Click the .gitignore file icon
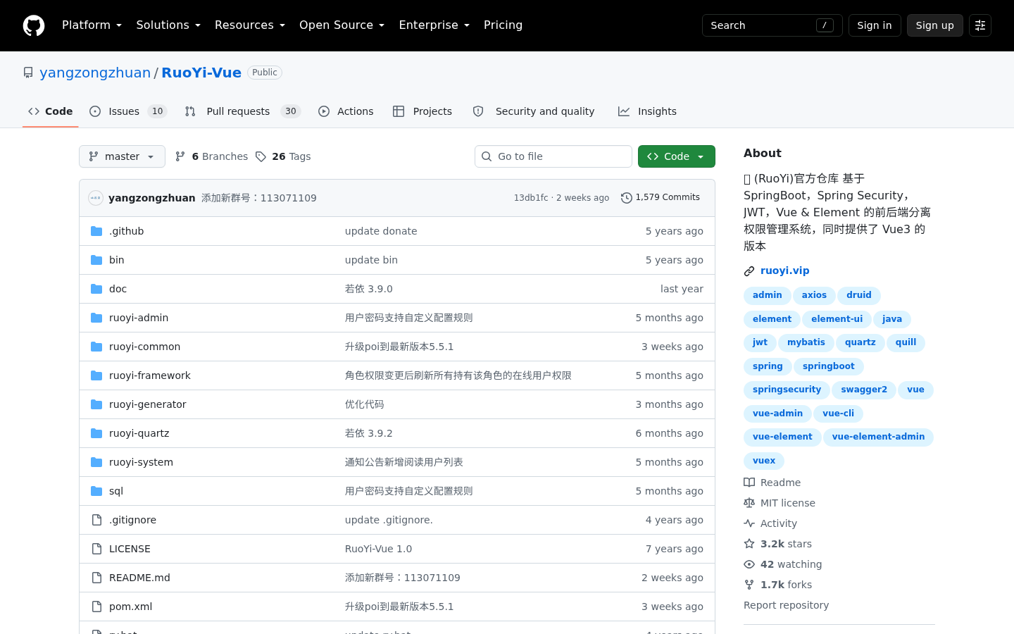 (x=96, y=520)
